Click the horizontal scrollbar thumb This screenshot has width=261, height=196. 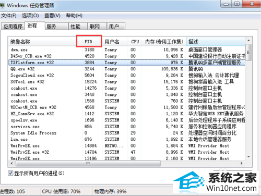[x=88, y=163]
